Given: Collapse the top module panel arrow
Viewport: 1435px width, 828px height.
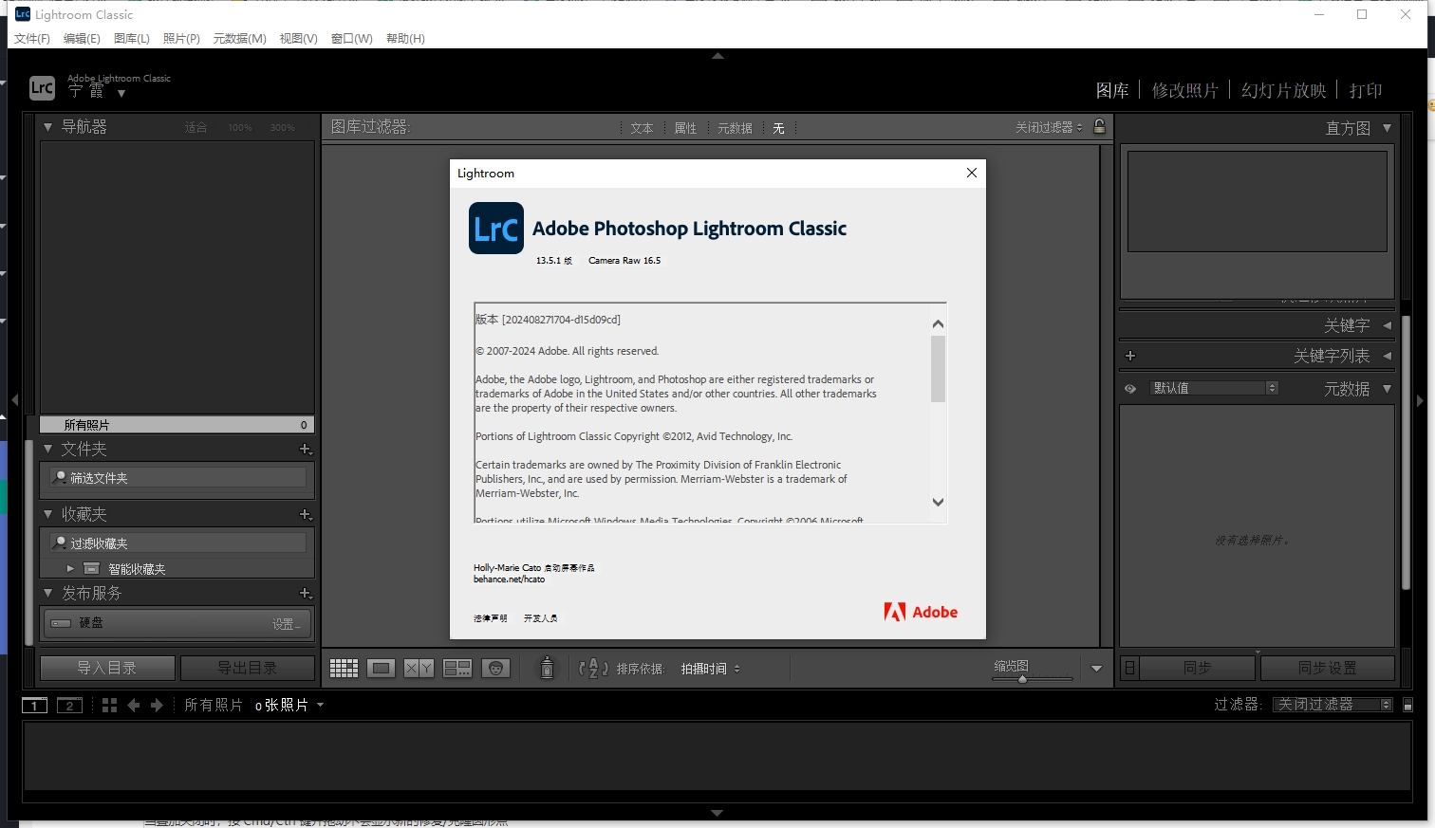Looking at the screenshot, I should tap(717, 56).
